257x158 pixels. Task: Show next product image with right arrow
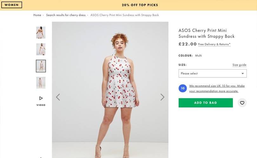pyautogui.click(x=162, y=97)
